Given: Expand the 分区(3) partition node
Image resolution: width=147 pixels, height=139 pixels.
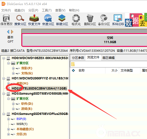Looking at the screenshot, I should (x=8, y=134).
